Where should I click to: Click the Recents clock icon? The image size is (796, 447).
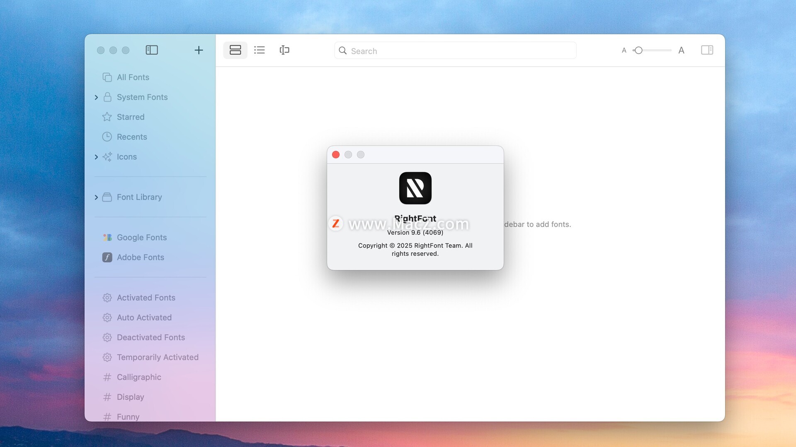coord(107,137)
